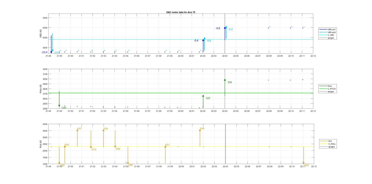The width and height of the screenshot is (372, 184).
Task: Click the 21:56 tick under Roll plot
Action: pyautogui.click(x=137, y=166)
